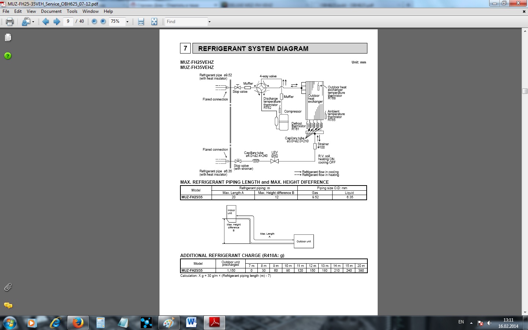Open the Document menu
The width and height of the screenshot is (528, 330).
[51, 11]
